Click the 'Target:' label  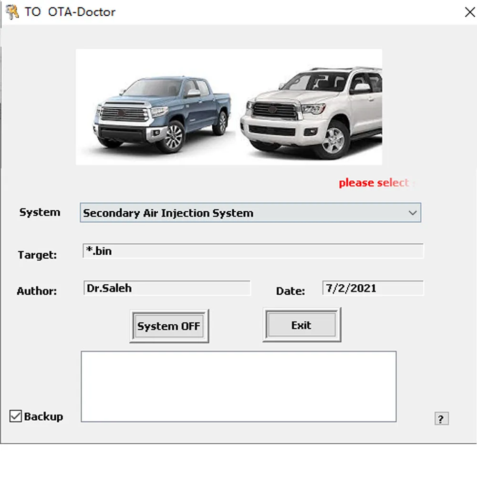37,255
